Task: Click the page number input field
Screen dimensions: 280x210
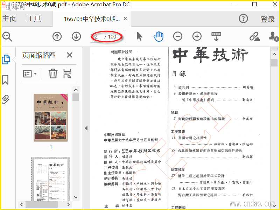Action: pyautogui.click(x=97, y=37)
